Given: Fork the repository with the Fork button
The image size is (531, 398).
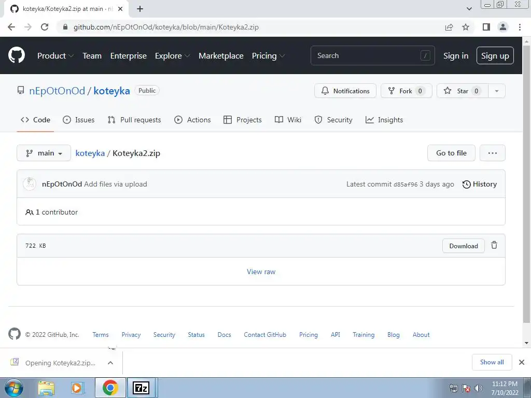Looking at the screenshot, I should click(406, 91).
